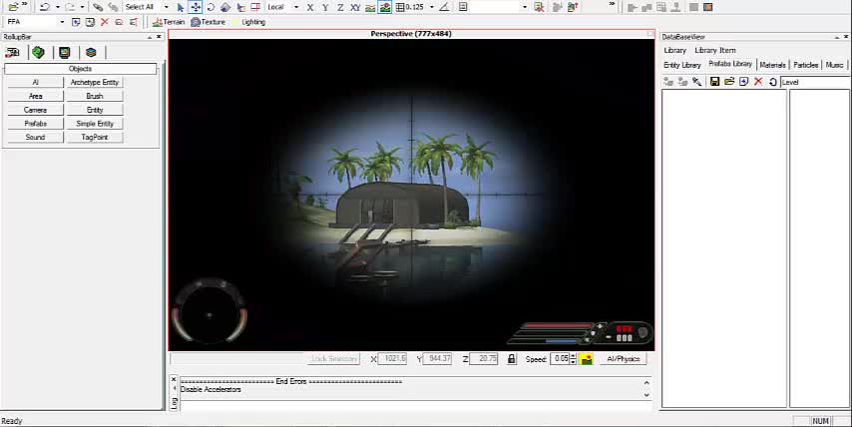Toggle the follow terrain icon next to XY
The height and width of the screenshot is (427, 852).
(x=370, y=7)
